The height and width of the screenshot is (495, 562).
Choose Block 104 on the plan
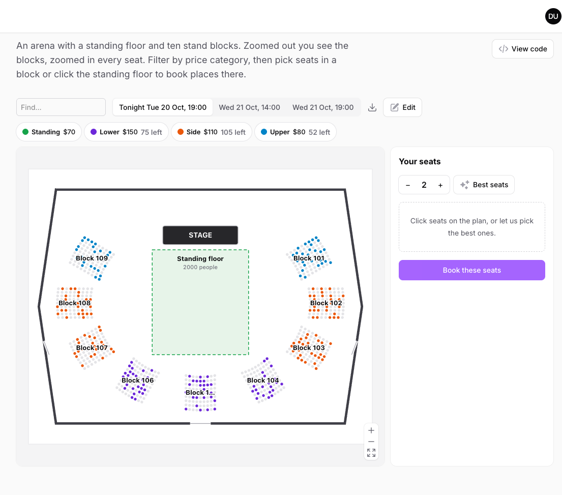(x=263, y=381)
